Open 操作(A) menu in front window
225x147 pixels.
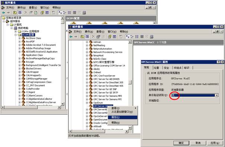click(x=89, y=31)
